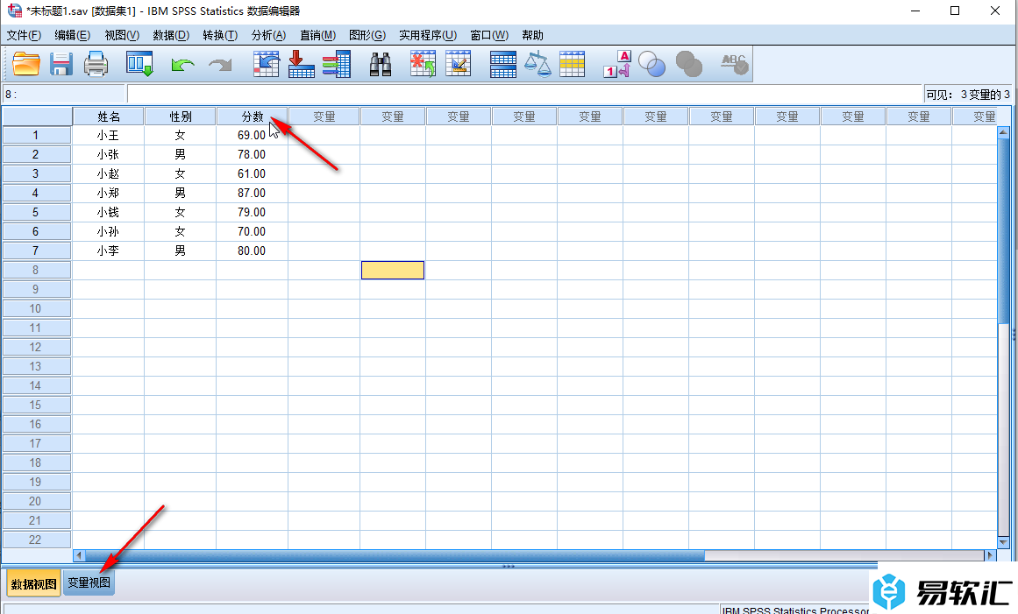The image size is (1018, 614).
Task: Select row header number 8
Action: pyautogui.click(x=36, y=271)
